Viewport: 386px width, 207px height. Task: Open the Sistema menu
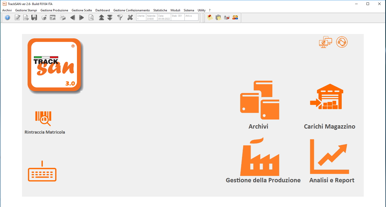click(x=189, y=10)
